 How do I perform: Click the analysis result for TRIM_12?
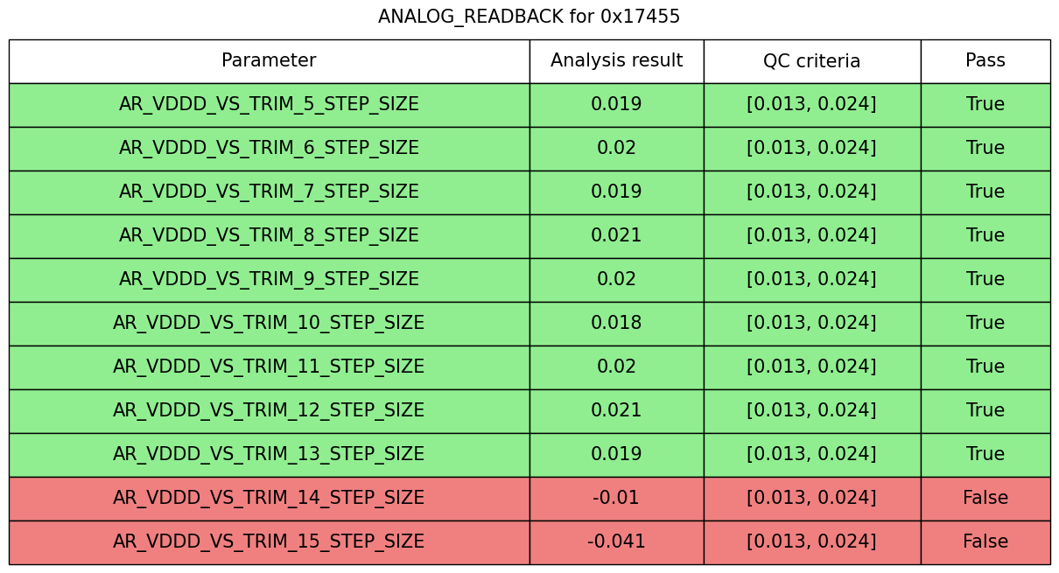[x=616, y=411]
